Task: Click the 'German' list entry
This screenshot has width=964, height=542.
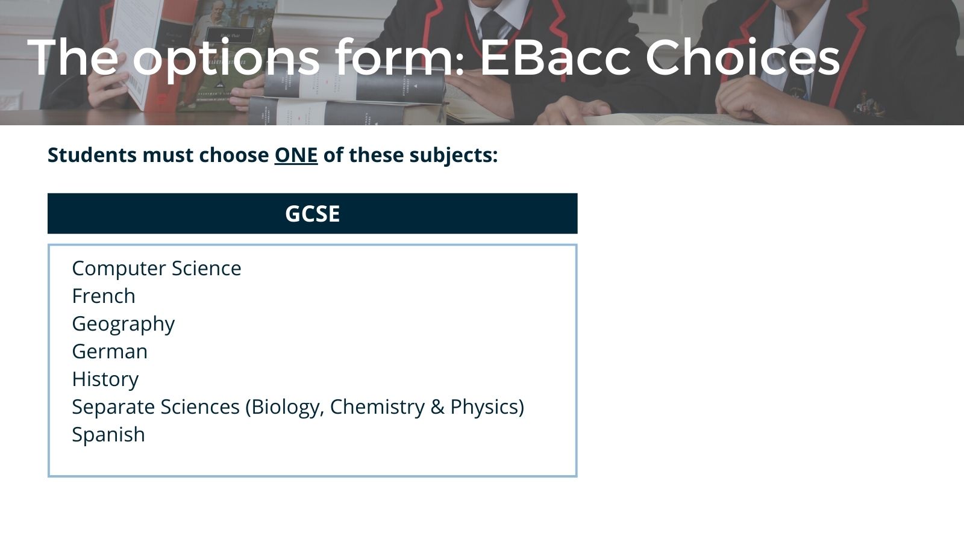Action: (110, 351)
